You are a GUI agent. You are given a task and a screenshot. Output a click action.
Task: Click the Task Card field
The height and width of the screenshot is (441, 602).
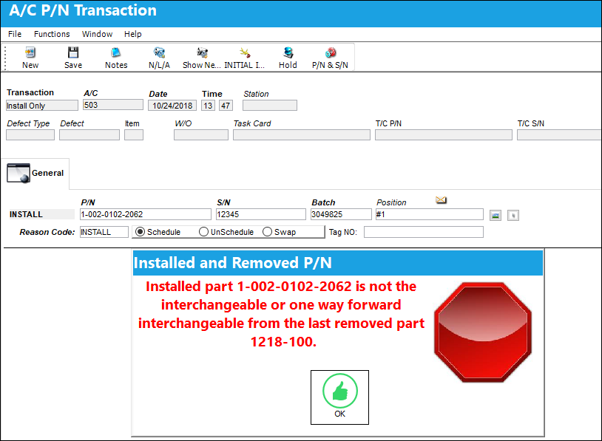coord(302,135)
